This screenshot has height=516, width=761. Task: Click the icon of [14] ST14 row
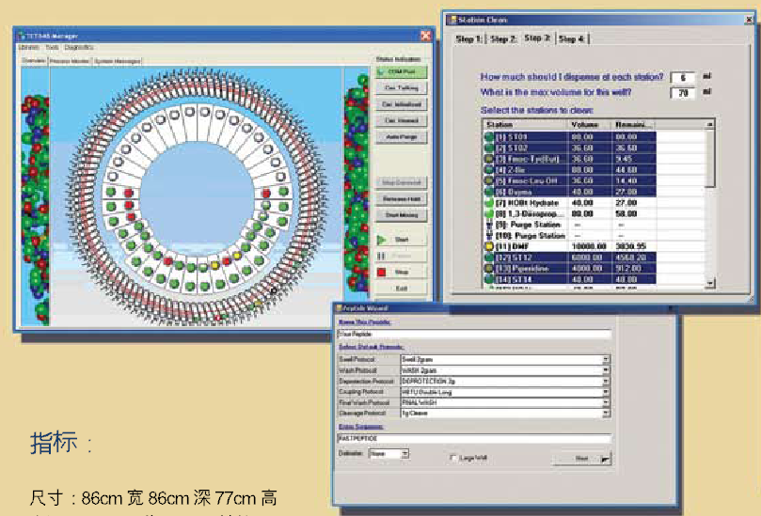point(489,279)
